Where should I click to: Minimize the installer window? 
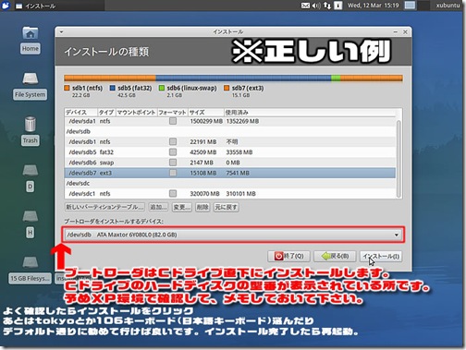point(396,31)
